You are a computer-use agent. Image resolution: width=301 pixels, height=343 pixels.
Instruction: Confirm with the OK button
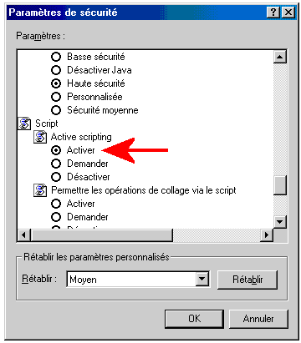(x=194, y=319)
